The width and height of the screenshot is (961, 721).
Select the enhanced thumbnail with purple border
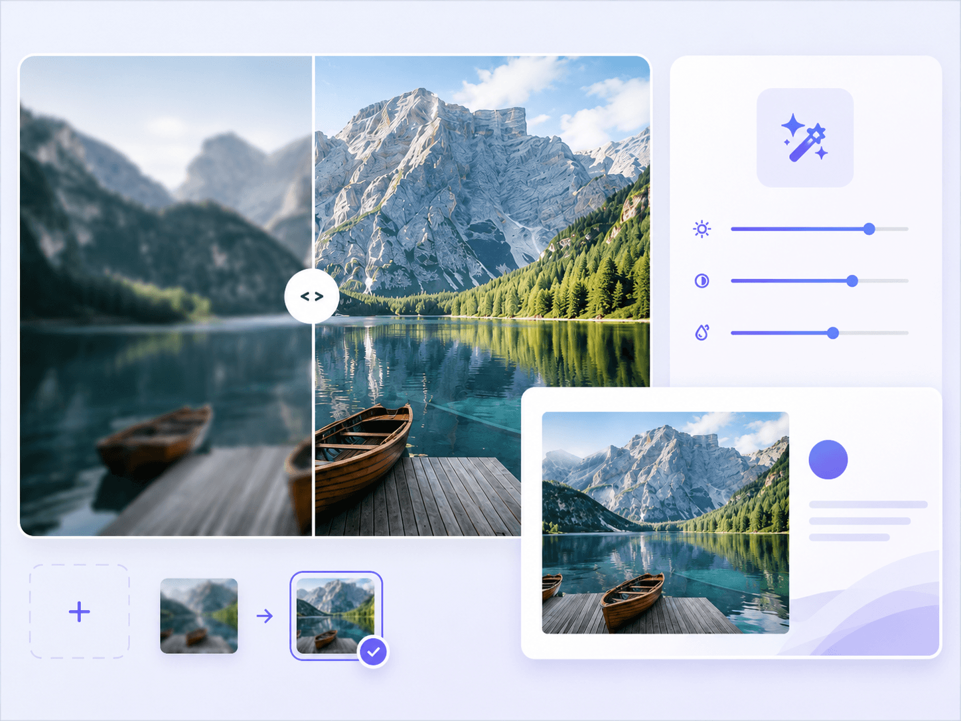336,615
